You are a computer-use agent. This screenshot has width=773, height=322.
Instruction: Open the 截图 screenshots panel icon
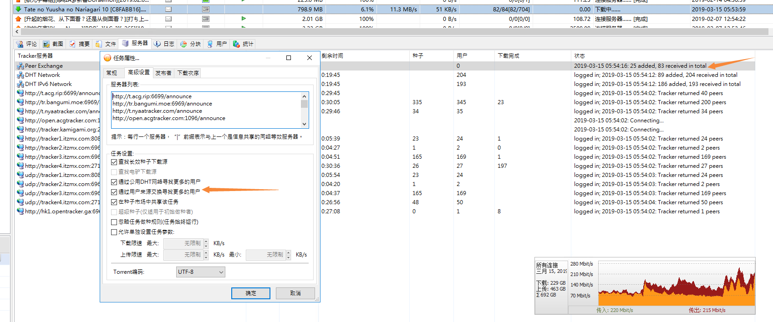(x=46, y=44)
